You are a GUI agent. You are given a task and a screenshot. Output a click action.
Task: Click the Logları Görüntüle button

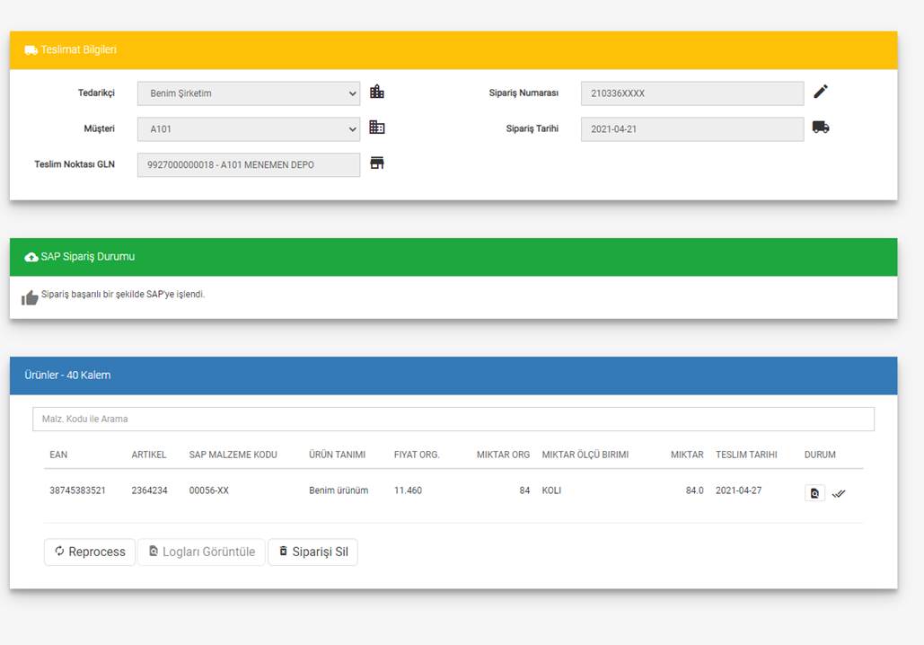201,552
